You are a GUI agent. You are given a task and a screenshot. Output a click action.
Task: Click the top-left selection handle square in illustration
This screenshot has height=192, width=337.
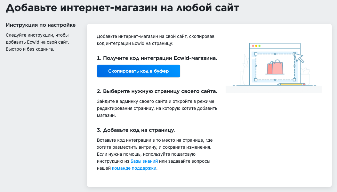tap(255, 54)
